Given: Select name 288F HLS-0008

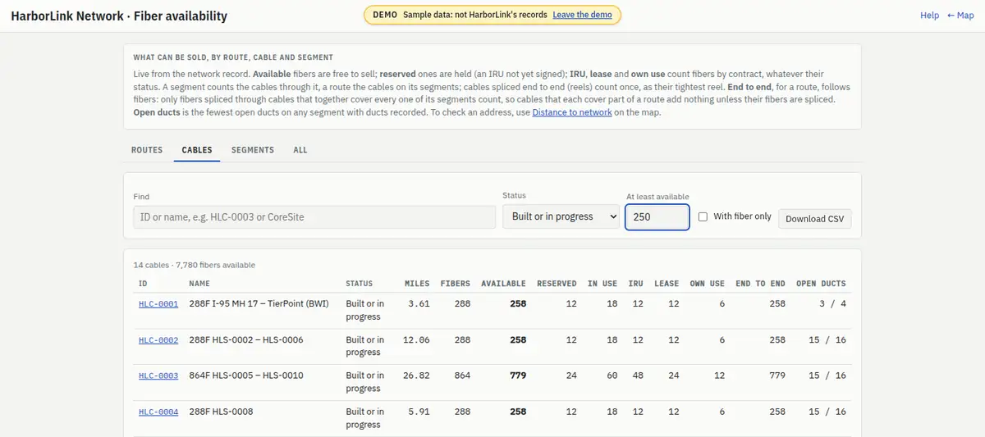Looking at the screenshot, I should (x=219, y=412).
